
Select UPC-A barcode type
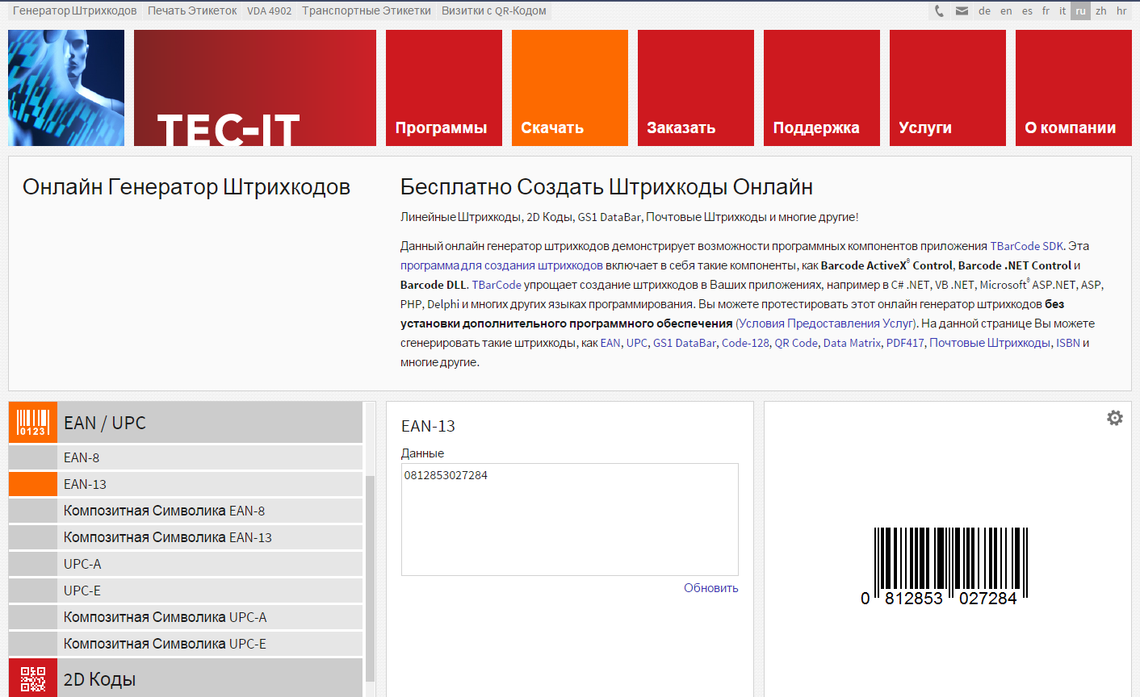[x=82, y=564]
